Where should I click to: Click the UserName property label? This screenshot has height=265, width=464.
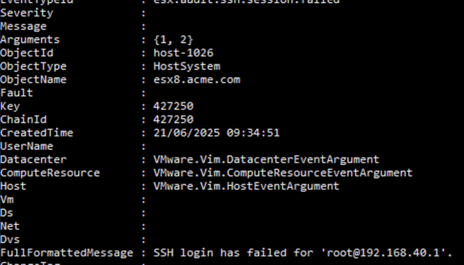coord(27,146)
